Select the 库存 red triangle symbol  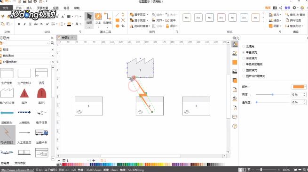(x=24, y=93)
